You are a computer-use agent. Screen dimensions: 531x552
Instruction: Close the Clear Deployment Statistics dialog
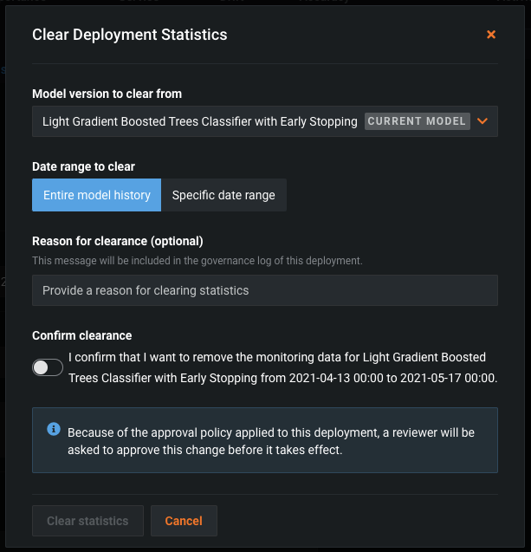[491, 35]
